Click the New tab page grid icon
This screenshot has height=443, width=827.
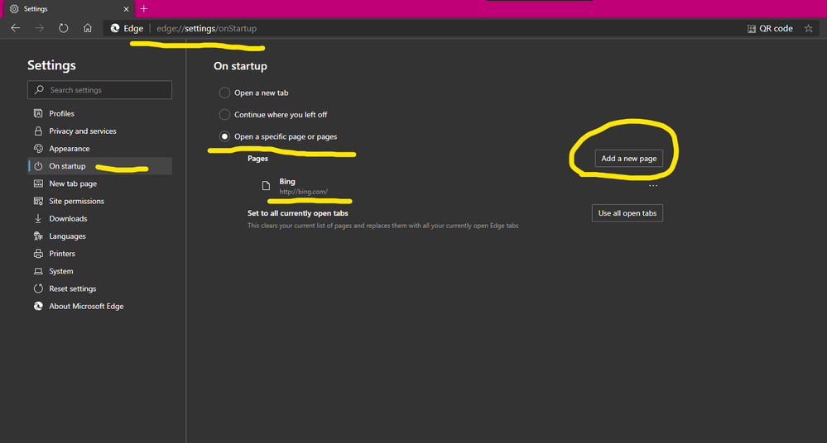coord(38,183)
